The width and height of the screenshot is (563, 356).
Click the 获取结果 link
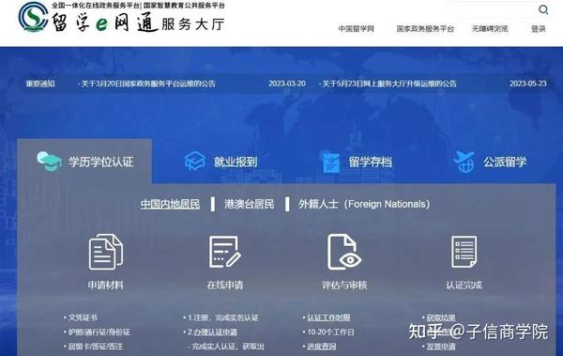(441, 317)
